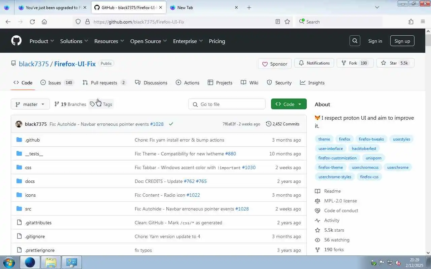Switch to the Wiki tab
431x269 pixels.
[x=250, y=83]
